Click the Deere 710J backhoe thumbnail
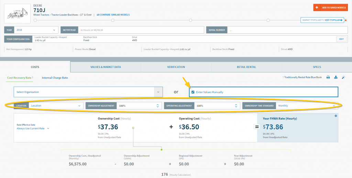The width and height of the screenshot is (352, 178). coord(18,13)
